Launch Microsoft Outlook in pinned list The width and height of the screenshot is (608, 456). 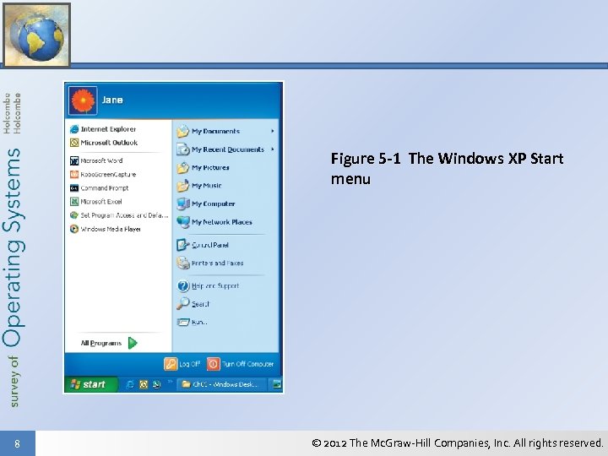[104, 143]
